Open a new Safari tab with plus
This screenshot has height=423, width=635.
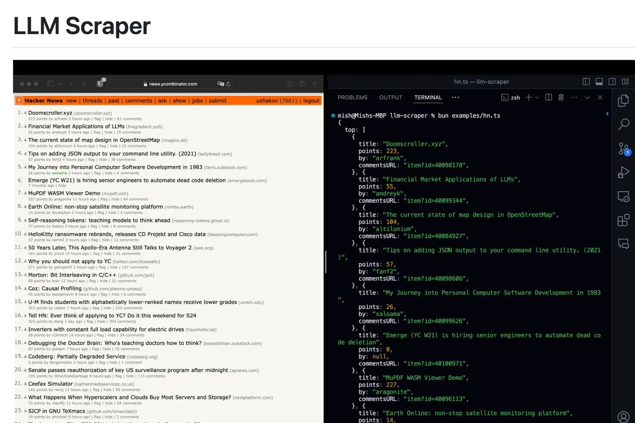click(x=314, y=83)
